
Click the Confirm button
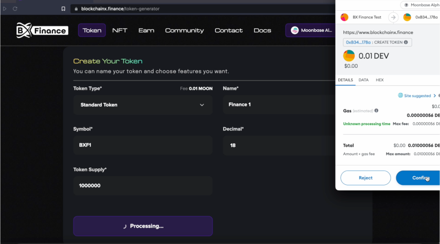click(418, 178)
